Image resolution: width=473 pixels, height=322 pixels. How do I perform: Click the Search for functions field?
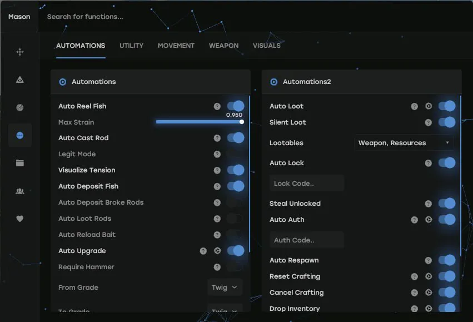click(x=85, y=17)
